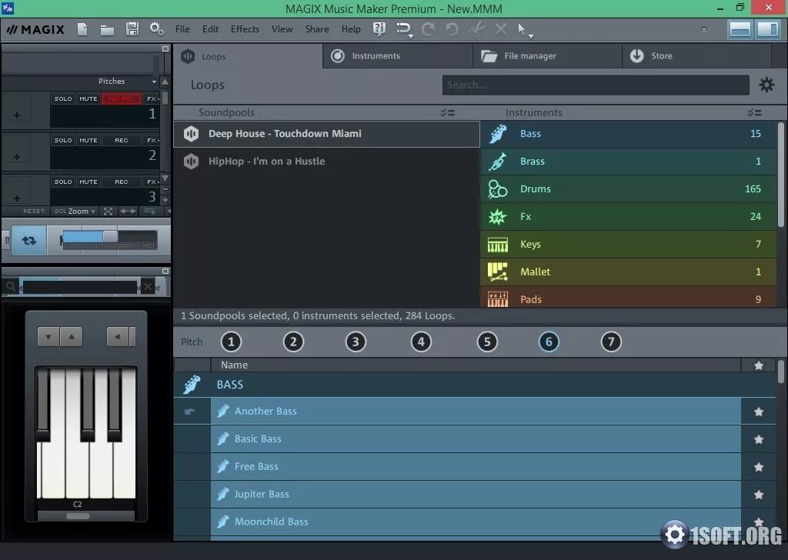Click the Pads instrument icon
This screenshot has width=788, height=560.
(x=498, y=298)
